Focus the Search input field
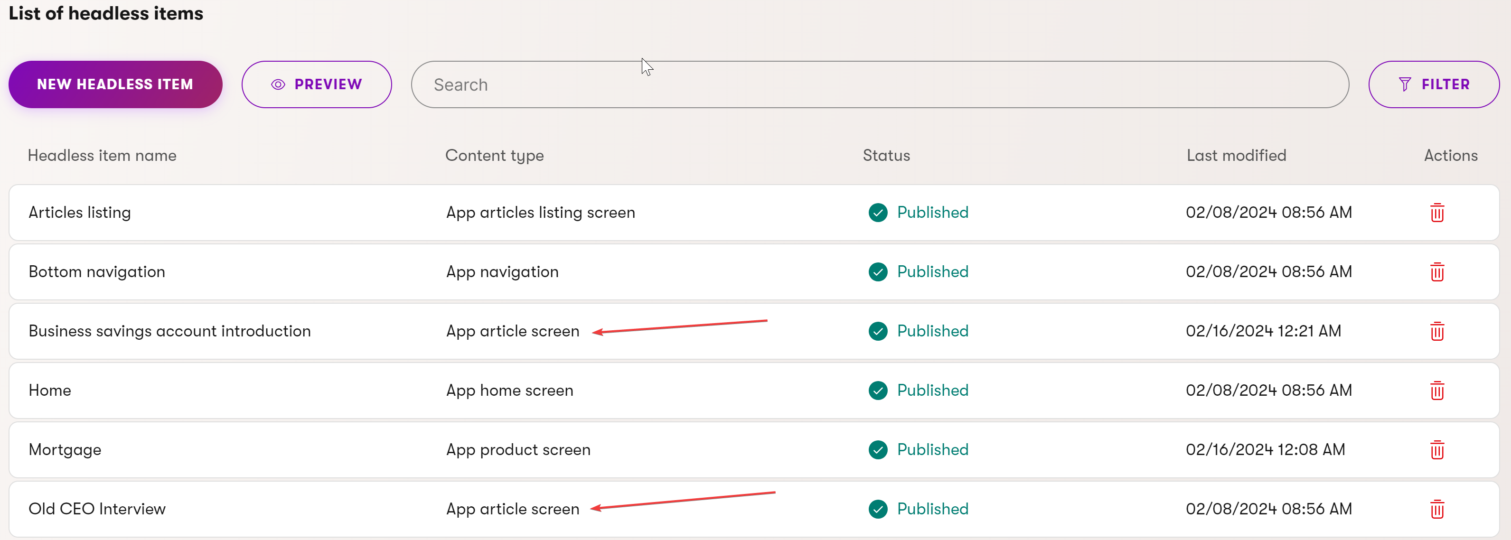 (x=880, y=84)
